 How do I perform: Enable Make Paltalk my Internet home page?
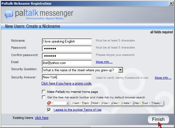[44, 92]
